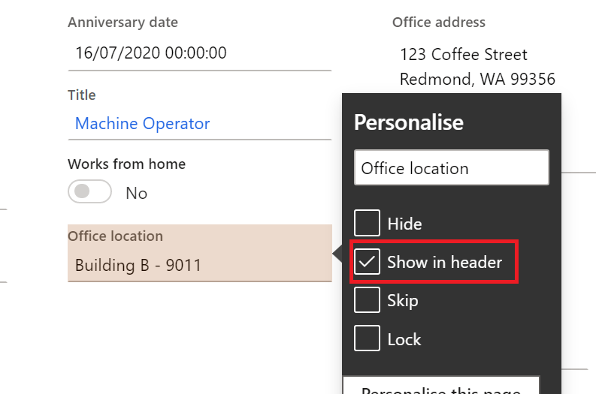596x394 pixels.
Task: Click the Anniversary date input field
Action: [199, 53]
